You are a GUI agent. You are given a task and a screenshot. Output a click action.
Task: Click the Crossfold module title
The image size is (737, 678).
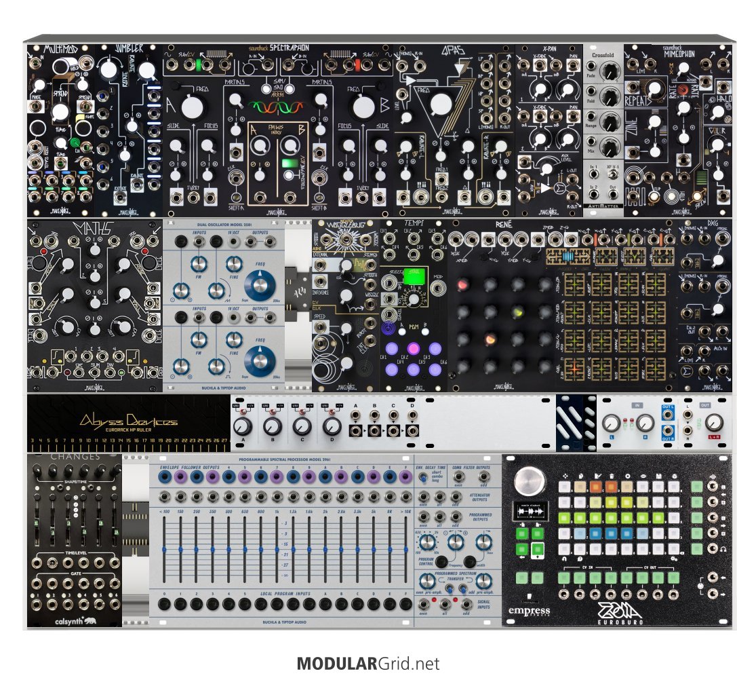603,55
